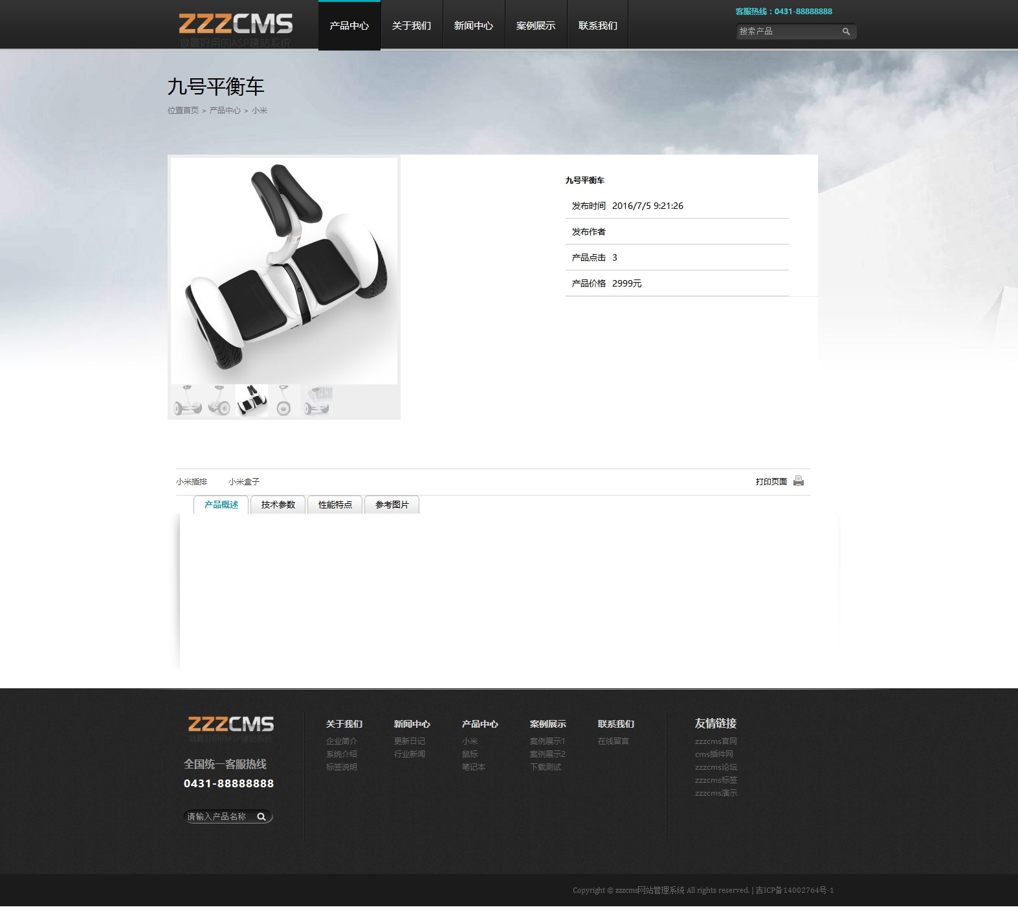Click the main product image
Screen dimensions: 1018x916
284,271
